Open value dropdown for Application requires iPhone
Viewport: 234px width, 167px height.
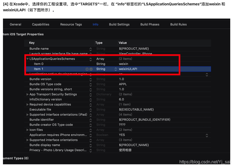point(207,136)
